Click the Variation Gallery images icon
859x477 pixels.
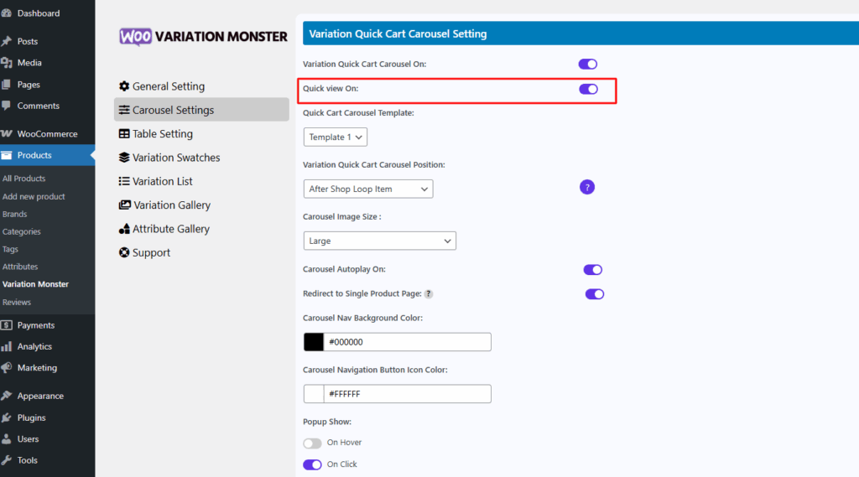click(125, 205)
